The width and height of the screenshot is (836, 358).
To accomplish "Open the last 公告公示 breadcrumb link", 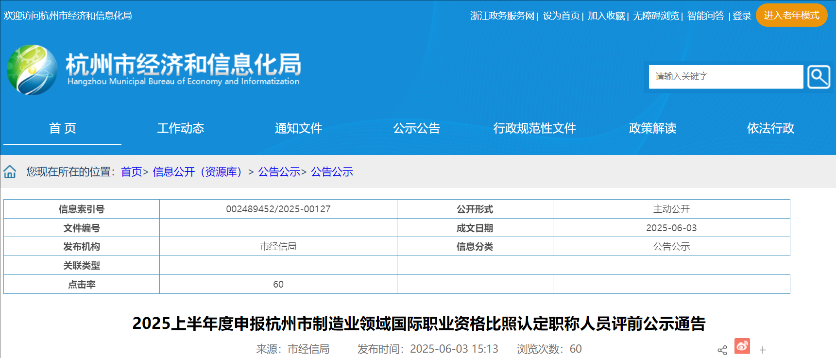I will (x=332, y=171).
